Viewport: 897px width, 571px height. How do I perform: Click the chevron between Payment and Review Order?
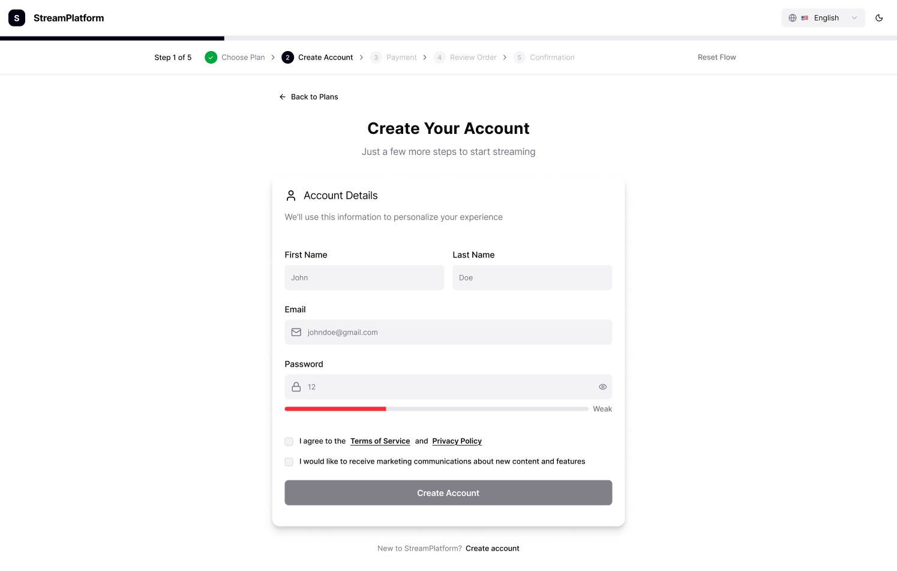pos(425,57)
